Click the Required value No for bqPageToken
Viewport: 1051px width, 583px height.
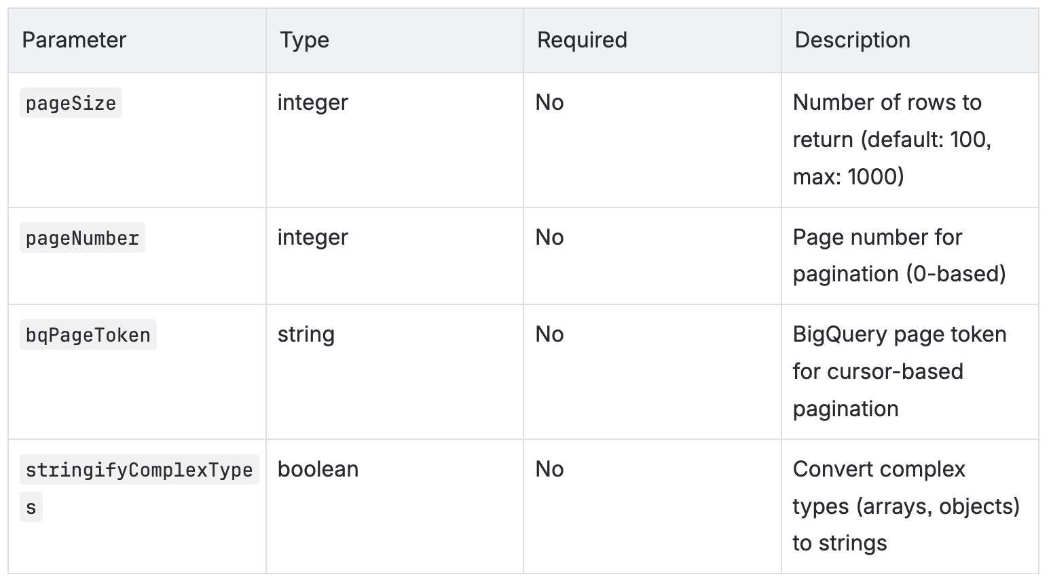[x=549, y=334]
